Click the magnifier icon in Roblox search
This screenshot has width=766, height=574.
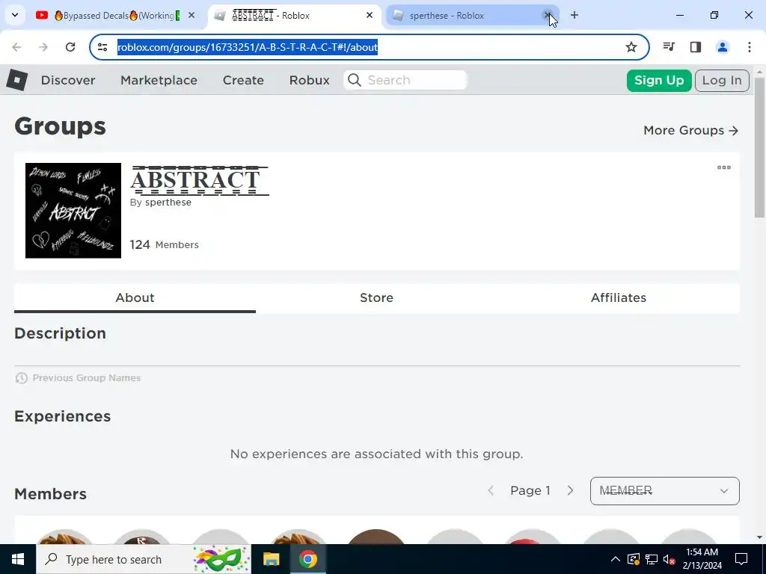355,80
